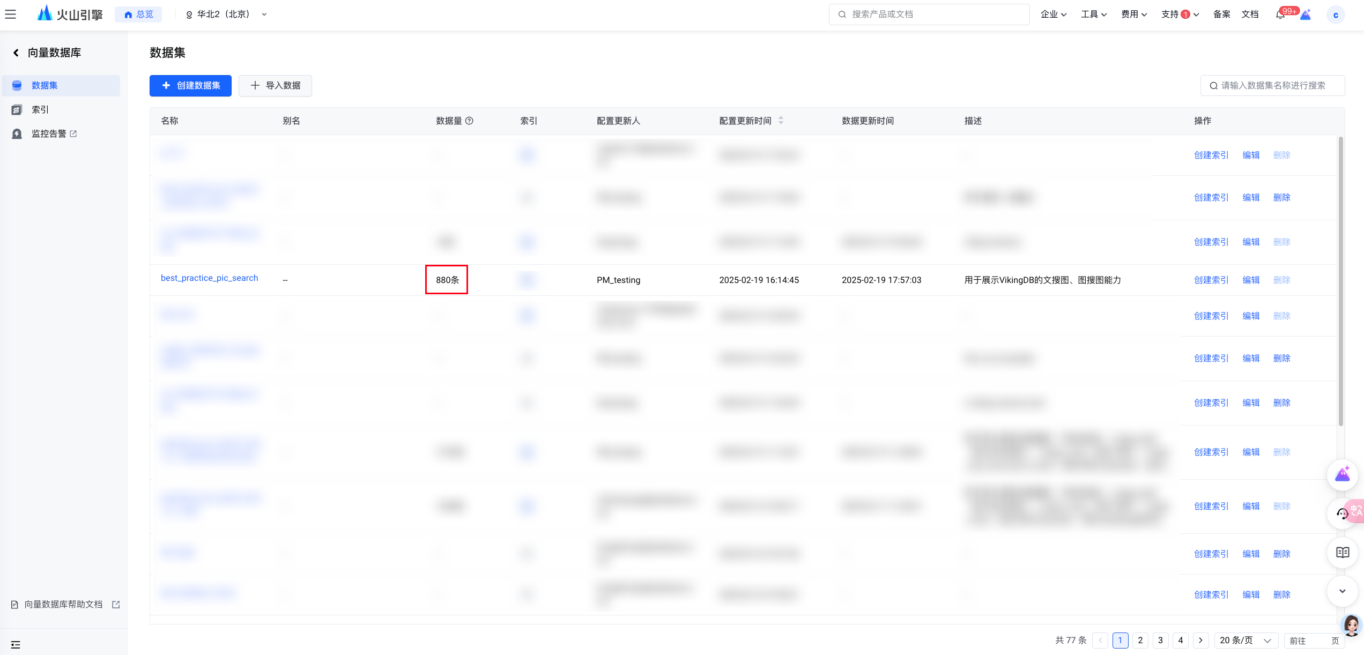Collapse the floating tools with the down chevron
Image resolution: width=1364 pixels, height=655 pixels.
(x=1342, y=591)
